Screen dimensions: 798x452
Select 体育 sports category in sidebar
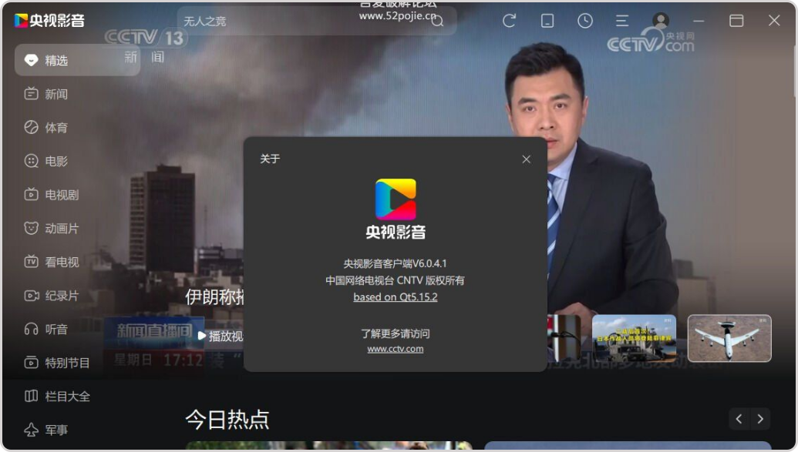tap(56, 128)
